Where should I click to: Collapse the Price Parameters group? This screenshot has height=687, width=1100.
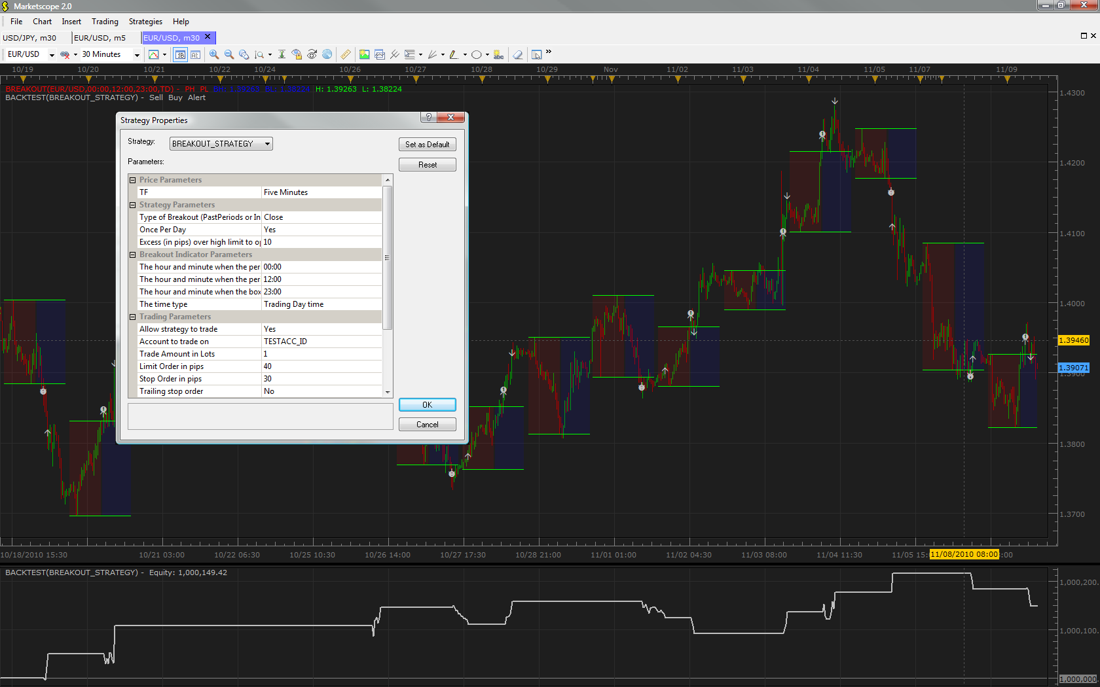(132, 180)
